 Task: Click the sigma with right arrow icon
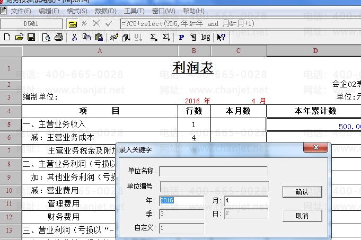pos(154,37)
